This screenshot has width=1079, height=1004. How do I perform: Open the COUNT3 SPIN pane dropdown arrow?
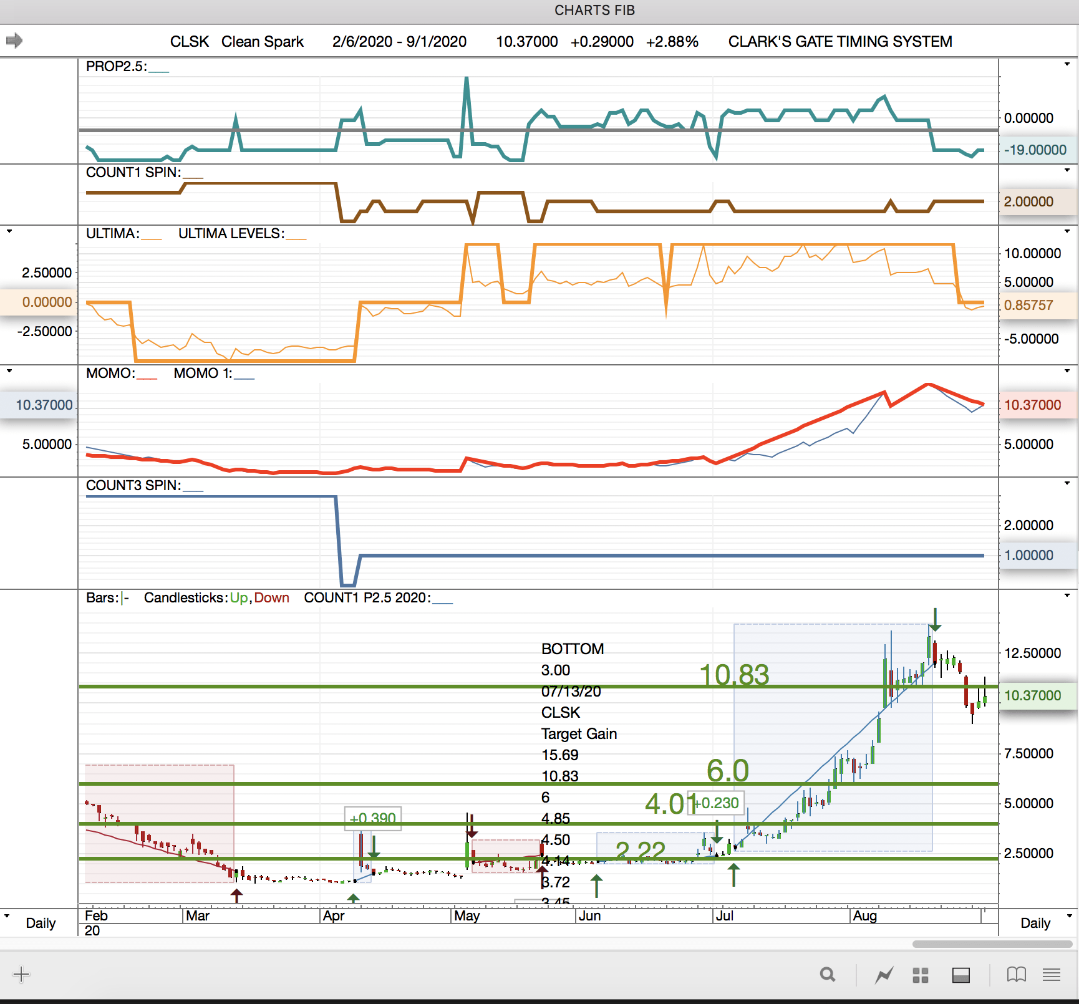tap(1067, 483)
